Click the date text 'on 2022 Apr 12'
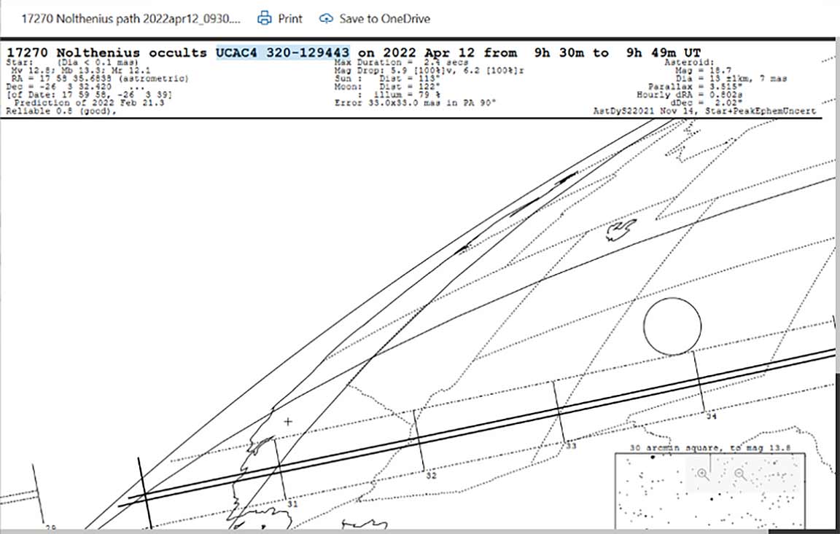 point(416,52)
